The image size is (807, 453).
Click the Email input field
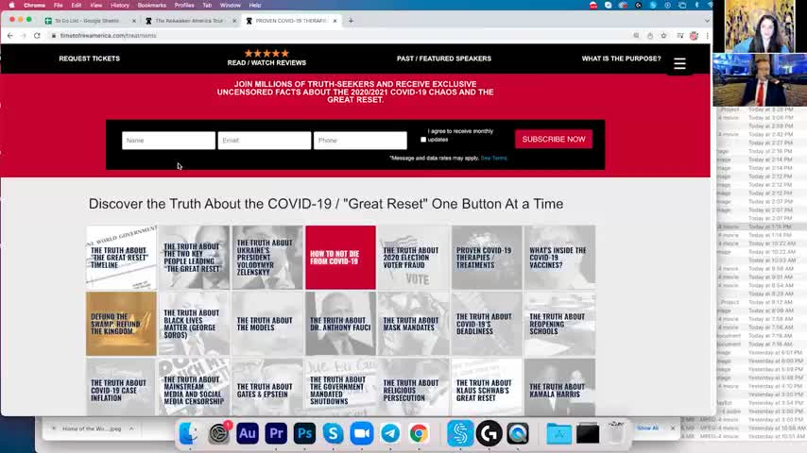pyautogui.click(x=264, y=141)
